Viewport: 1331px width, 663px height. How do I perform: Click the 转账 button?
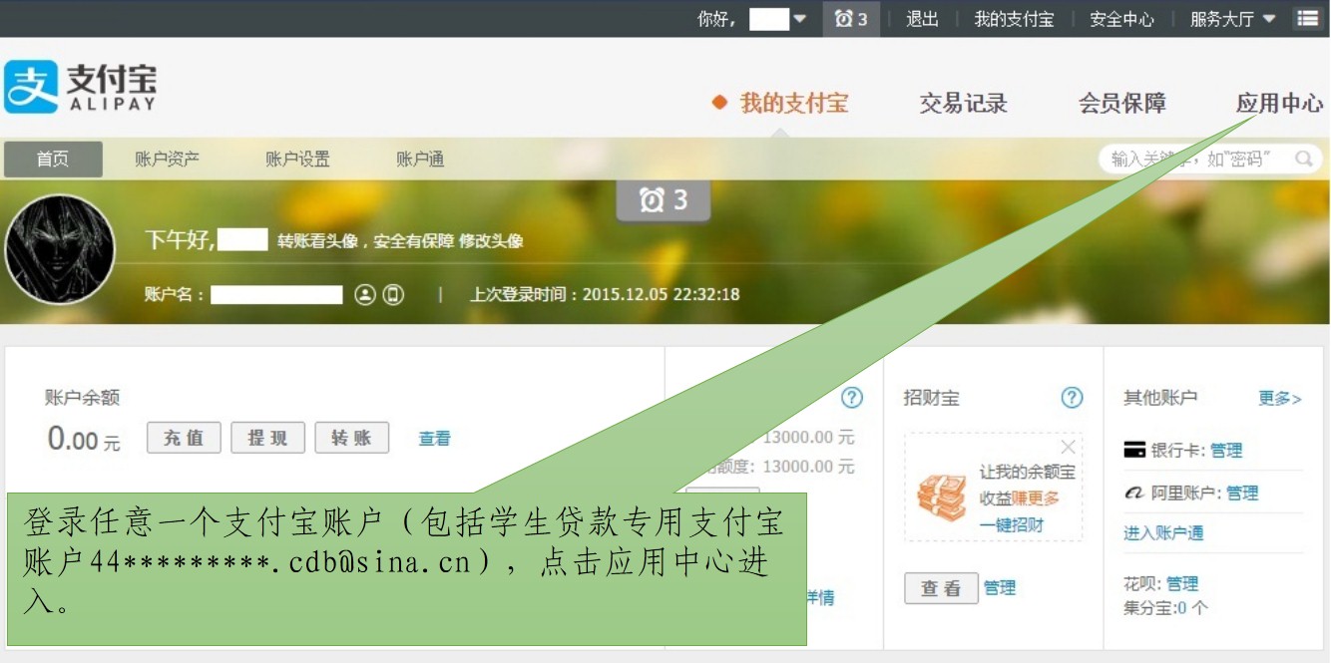pyautogui.click(x=351, y=438)
